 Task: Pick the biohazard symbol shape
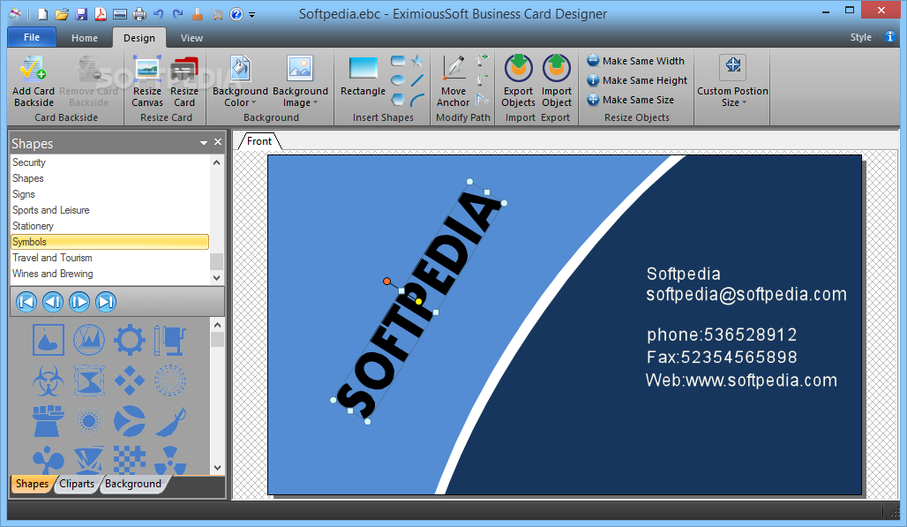49,380
